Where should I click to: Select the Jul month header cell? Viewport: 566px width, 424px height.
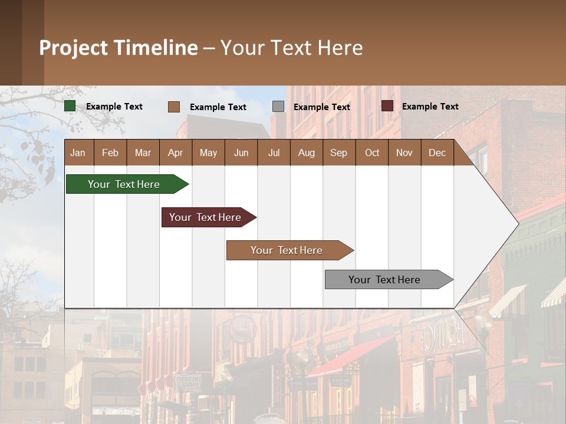(274, 153)
